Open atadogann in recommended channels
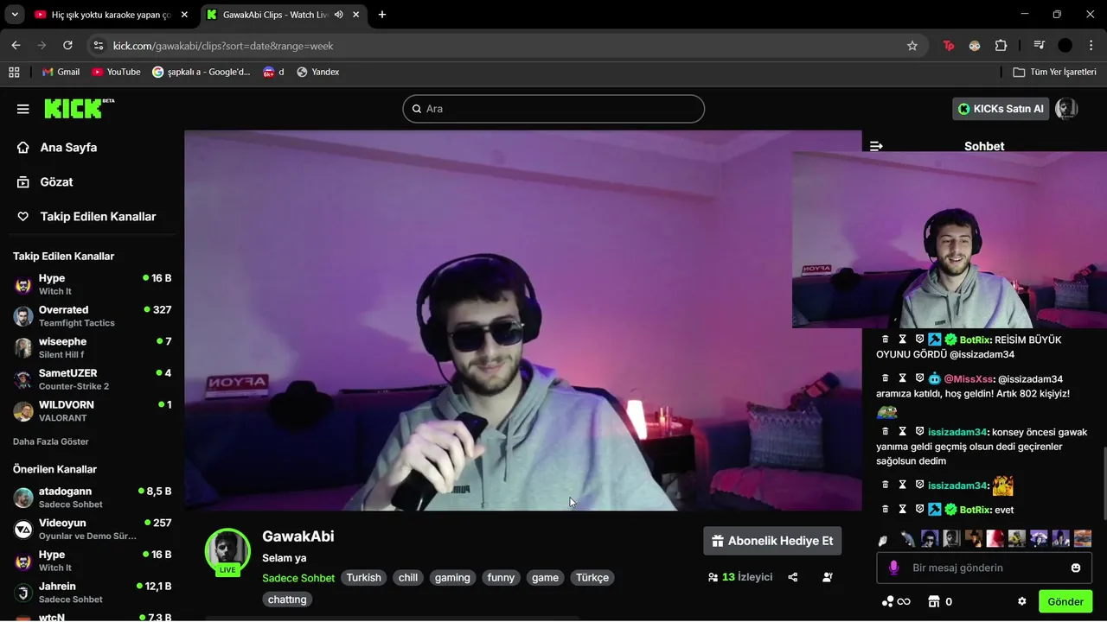Viewport: 1107px width, 622px height. (x=92, y=497)
